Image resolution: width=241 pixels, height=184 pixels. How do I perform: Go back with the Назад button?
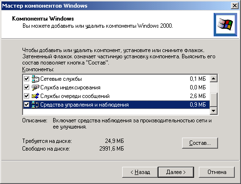[140, 172]
